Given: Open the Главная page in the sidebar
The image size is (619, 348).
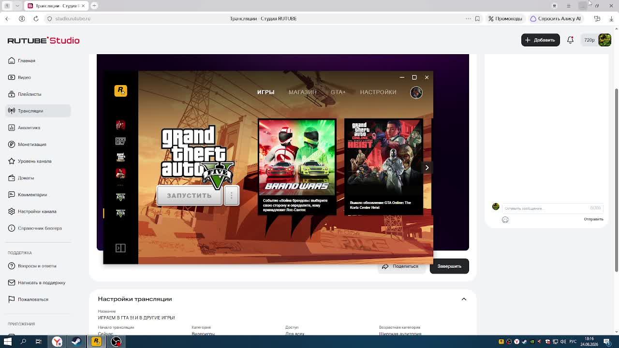Looking at the screenshot, I should (x=38, y=60).
